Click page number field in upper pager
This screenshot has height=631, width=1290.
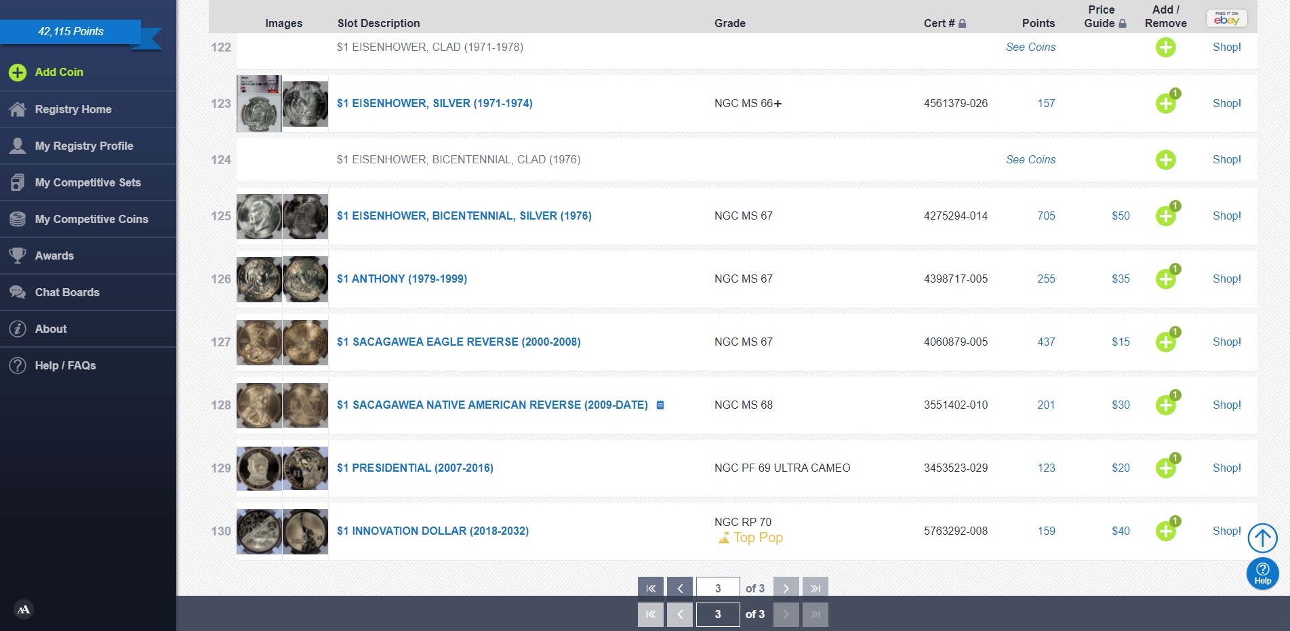718,588
